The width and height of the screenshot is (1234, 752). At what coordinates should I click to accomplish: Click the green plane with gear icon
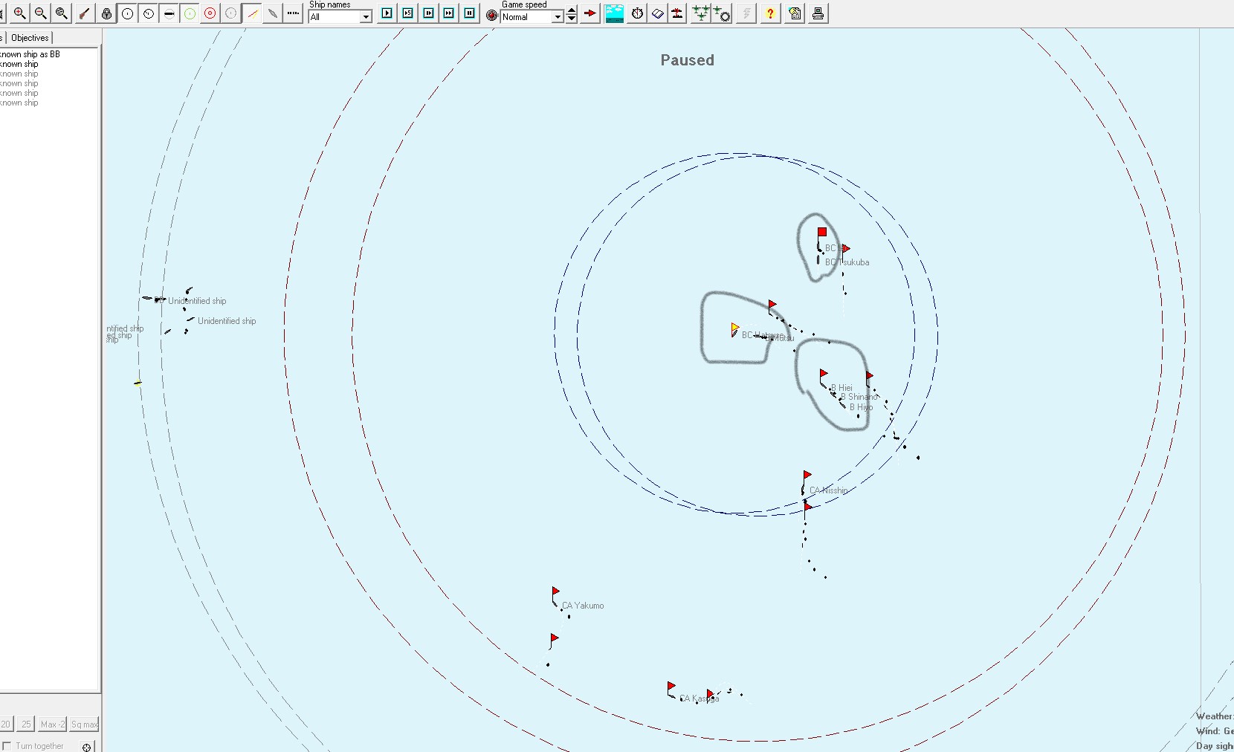(x=722, y=13)
